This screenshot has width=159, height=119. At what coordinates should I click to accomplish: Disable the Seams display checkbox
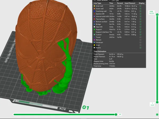140,48
